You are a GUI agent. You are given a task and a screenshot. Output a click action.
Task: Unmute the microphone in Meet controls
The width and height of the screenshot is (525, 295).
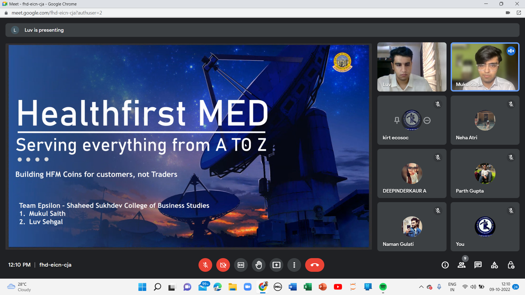click(205, 265)
